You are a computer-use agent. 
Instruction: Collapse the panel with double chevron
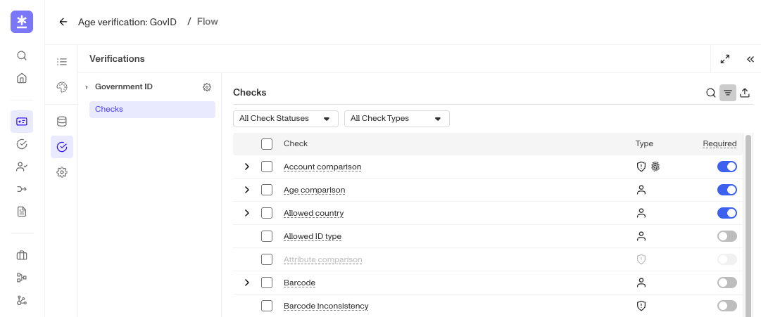(750, 59)
